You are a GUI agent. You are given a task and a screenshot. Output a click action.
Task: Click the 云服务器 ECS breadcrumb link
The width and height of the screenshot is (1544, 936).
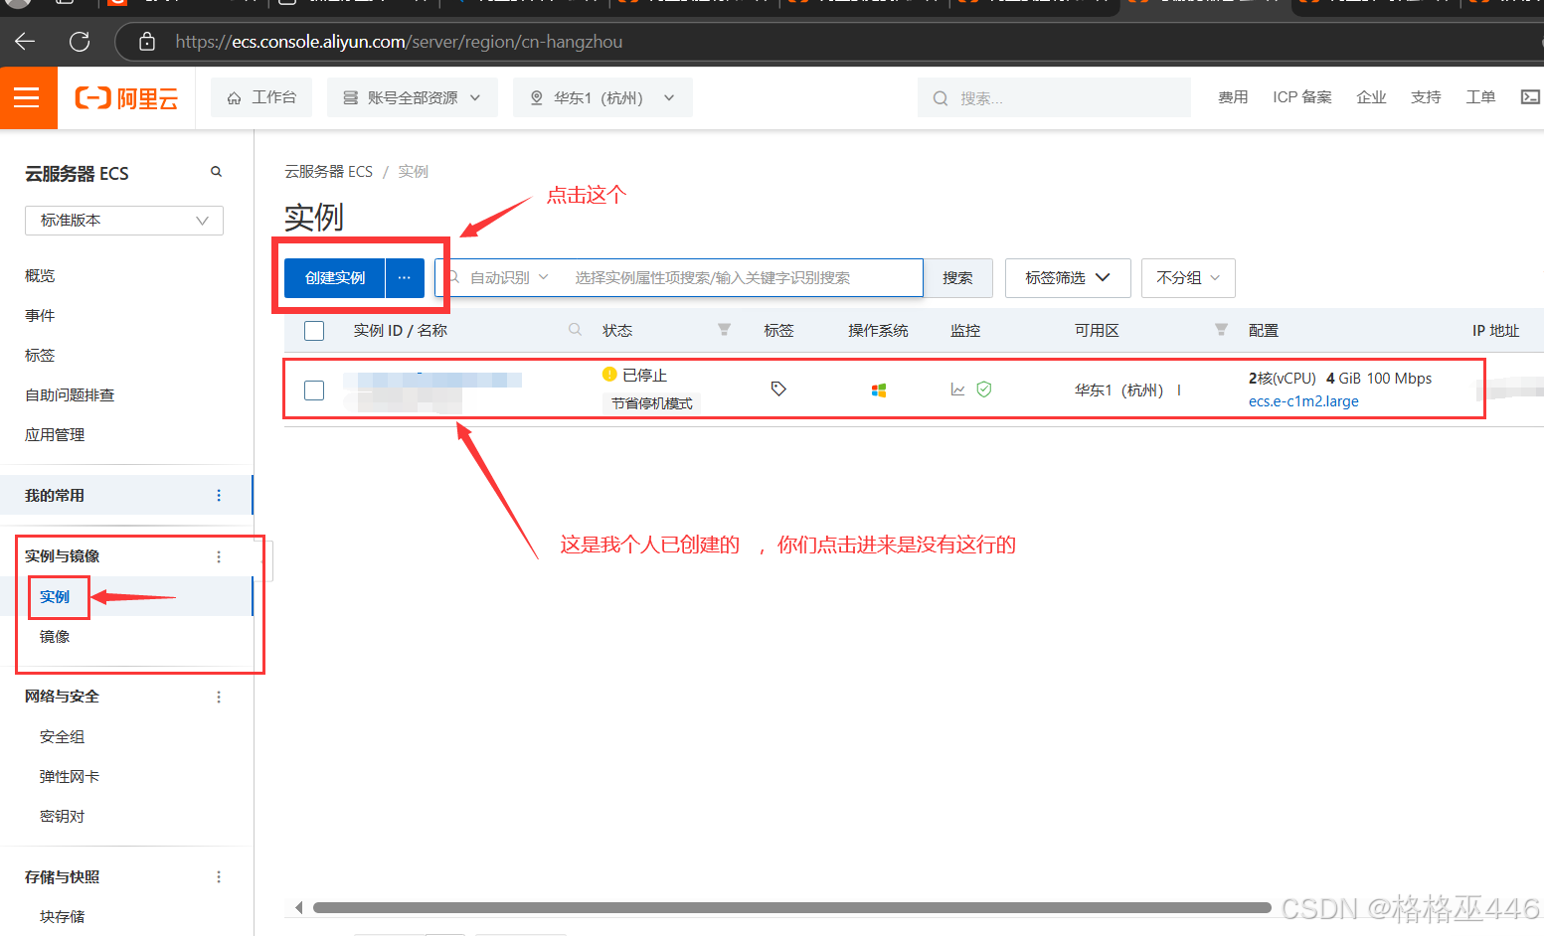pos(328,172)
